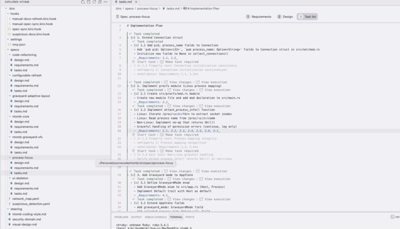Click Start task icon above 1.2 Property test
This screenshot has height=229, width=400.
(133, 61)
